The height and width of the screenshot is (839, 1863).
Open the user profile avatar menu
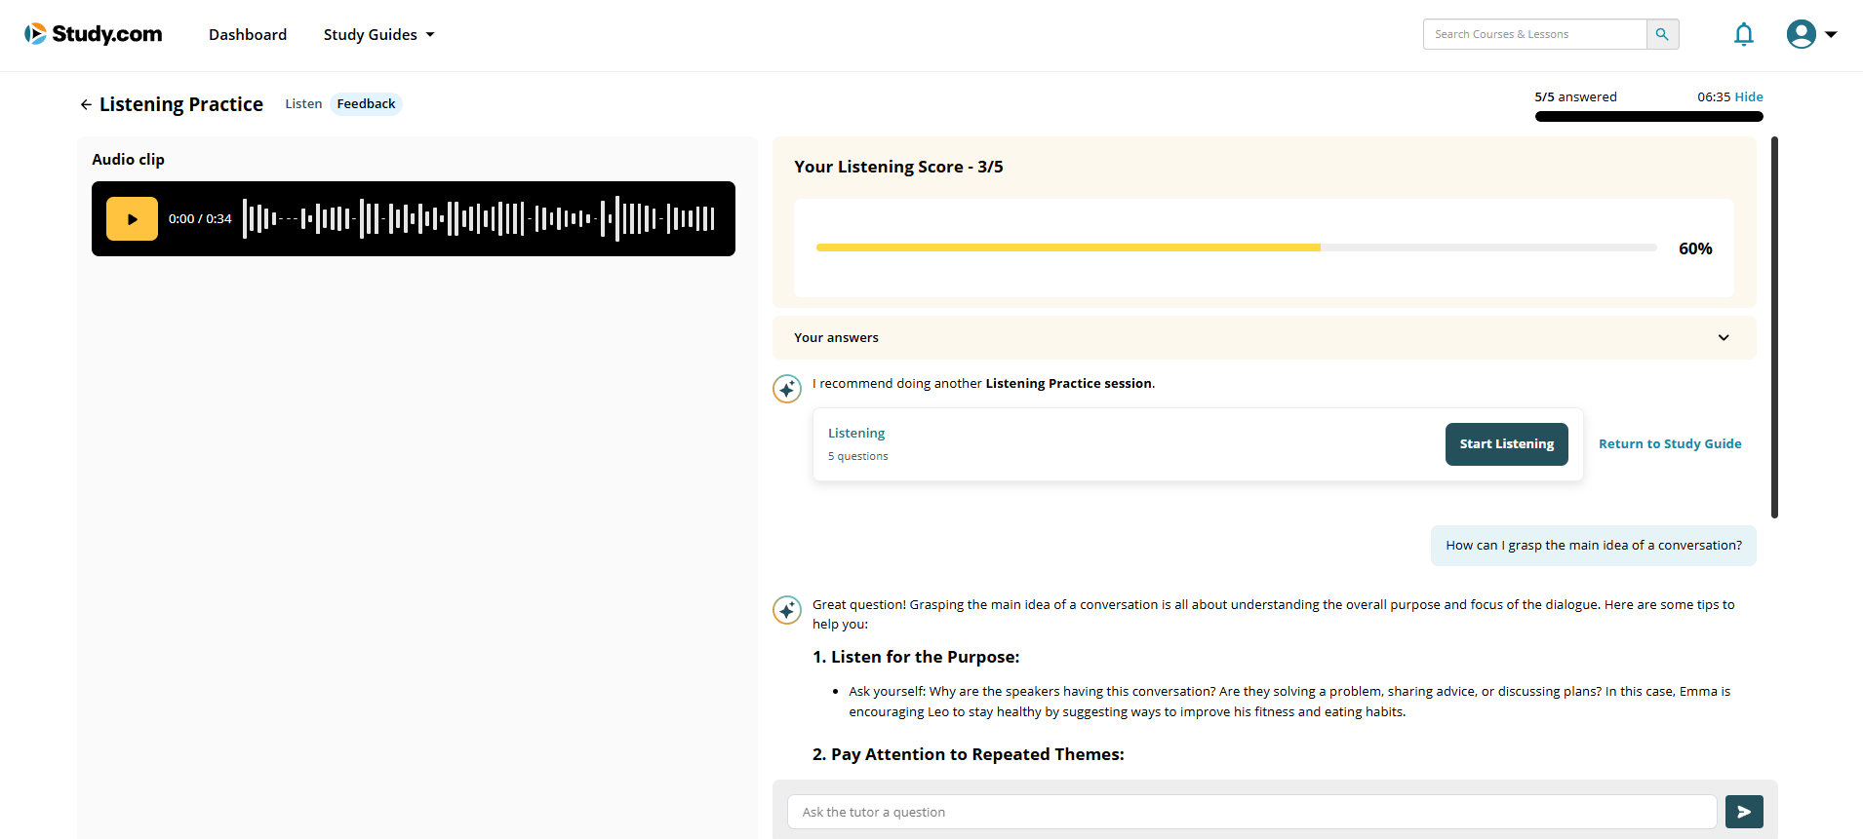(1801, 34)
